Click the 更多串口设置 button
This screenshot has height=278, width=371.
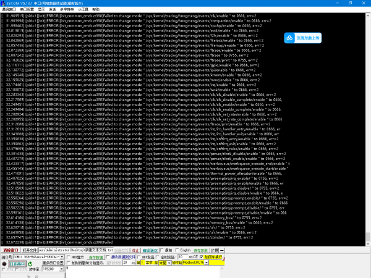coord(52,263)
